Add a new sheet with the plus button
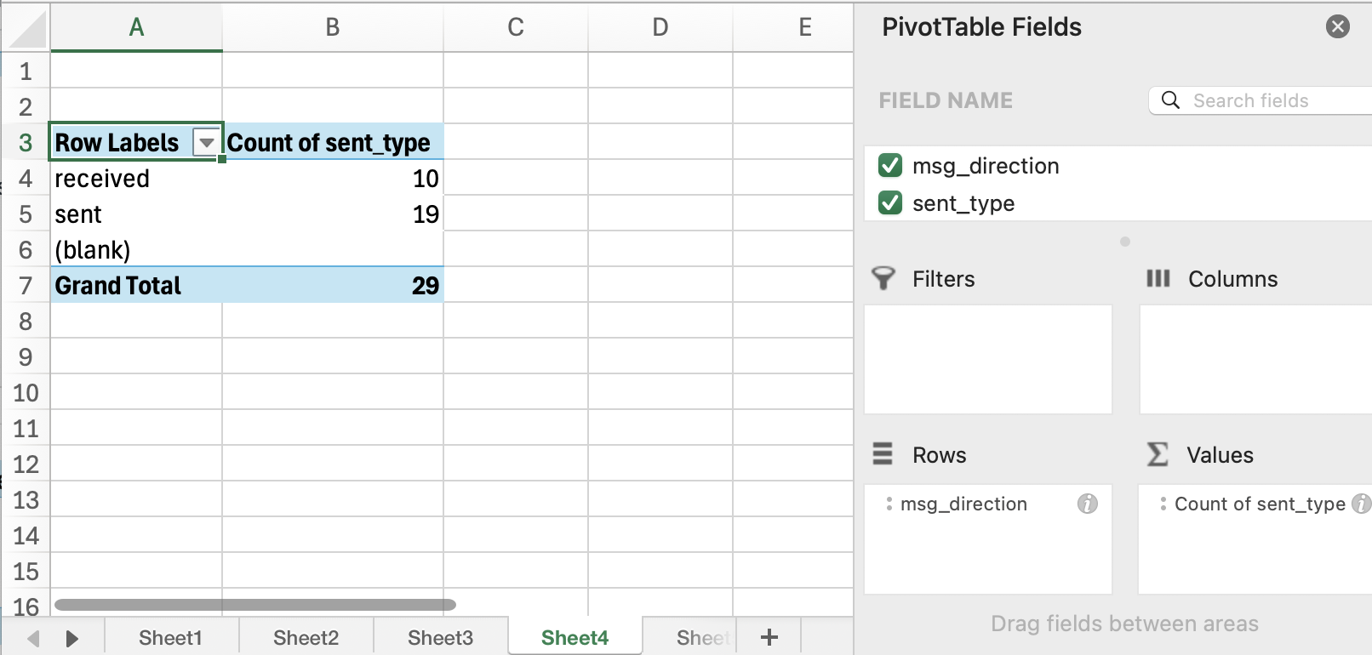The image size is (1372, 655). tap(769, 637)
